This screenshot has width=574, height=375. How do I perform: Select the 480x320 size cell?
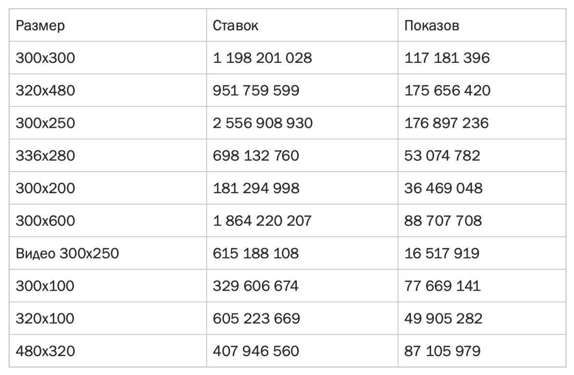[45, 351]
